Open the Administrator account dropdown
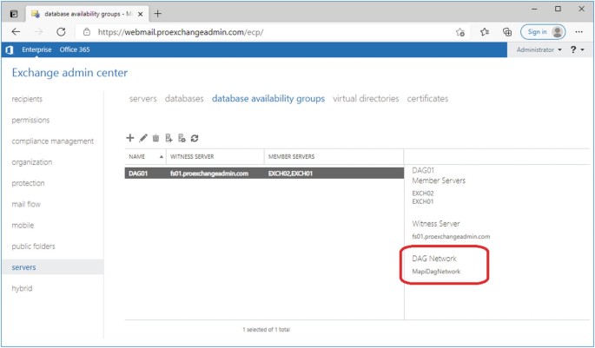This screenshot has width=595, height=348. (x=539, y=49)
